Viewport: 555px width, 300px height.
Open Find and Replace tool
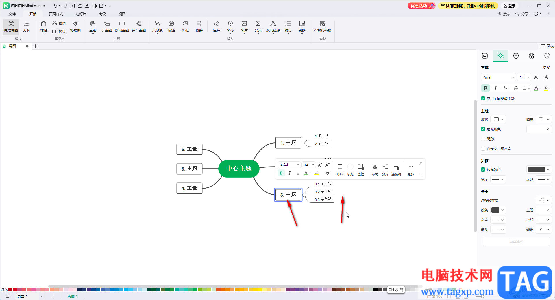(x=323, y=27)
